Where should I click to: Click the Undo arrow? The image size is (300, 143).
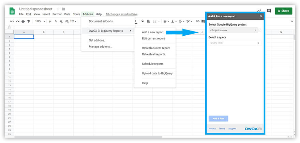(12, 21)
